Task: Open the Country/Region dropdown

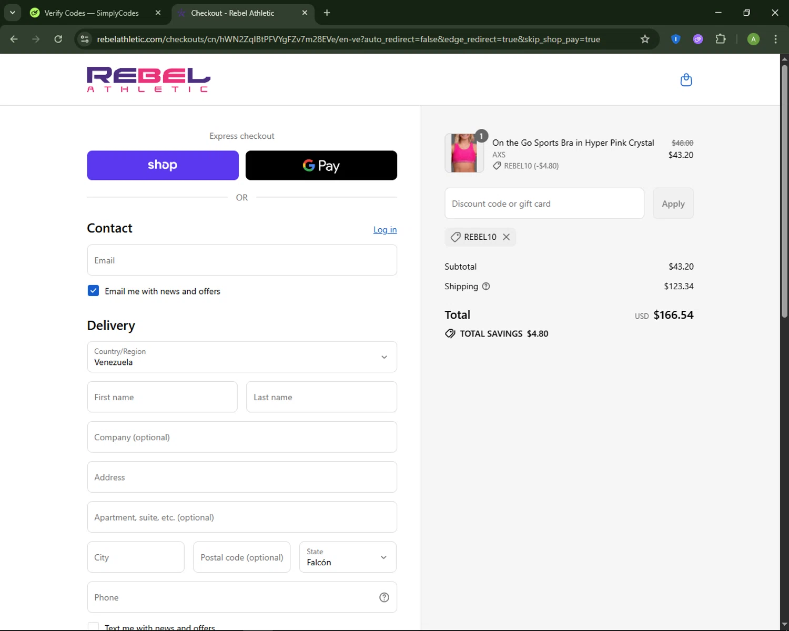Action: [242, 357]
